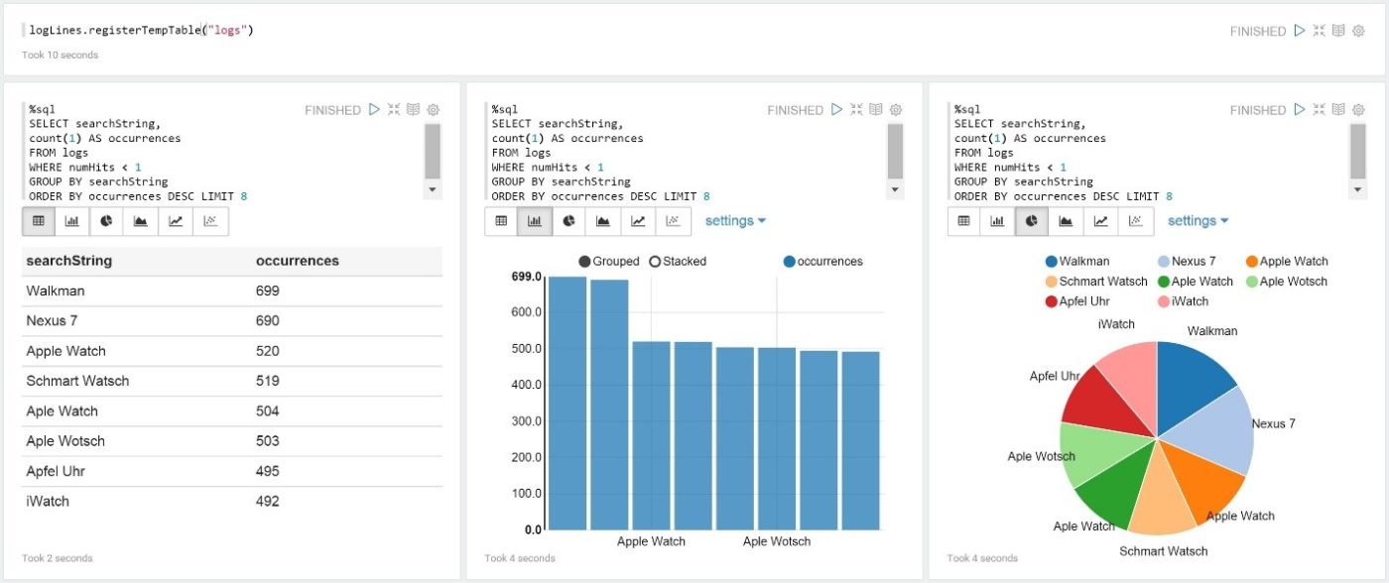1389x583 pixels.
Task: Toggle Walkman legend swatch in pie chart
Action: coord(1052,262)
